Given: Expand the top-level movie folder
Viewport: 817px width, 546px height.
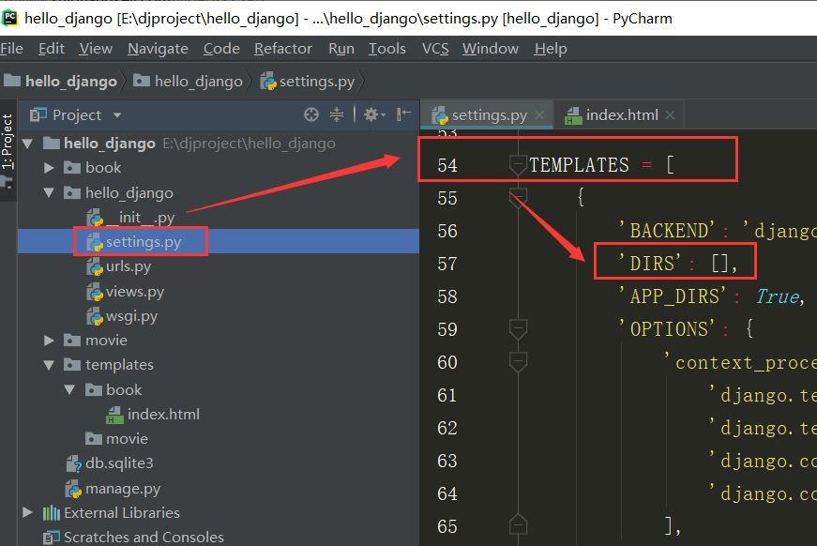Looking at the screenshot, I should [x=49, y=341].
